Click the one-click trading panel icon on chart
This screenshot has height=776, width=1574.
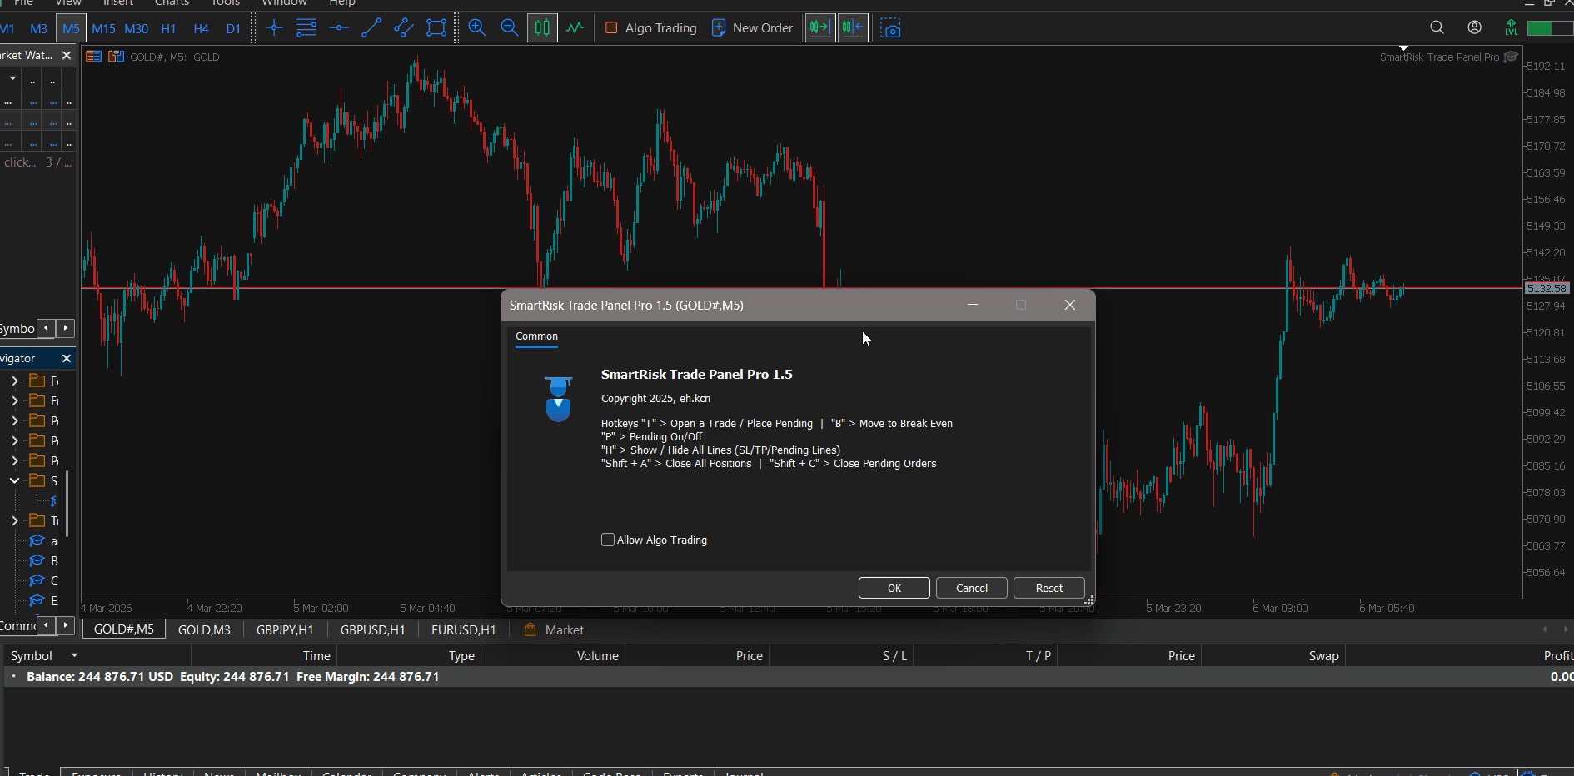click(x=93, y=57)
